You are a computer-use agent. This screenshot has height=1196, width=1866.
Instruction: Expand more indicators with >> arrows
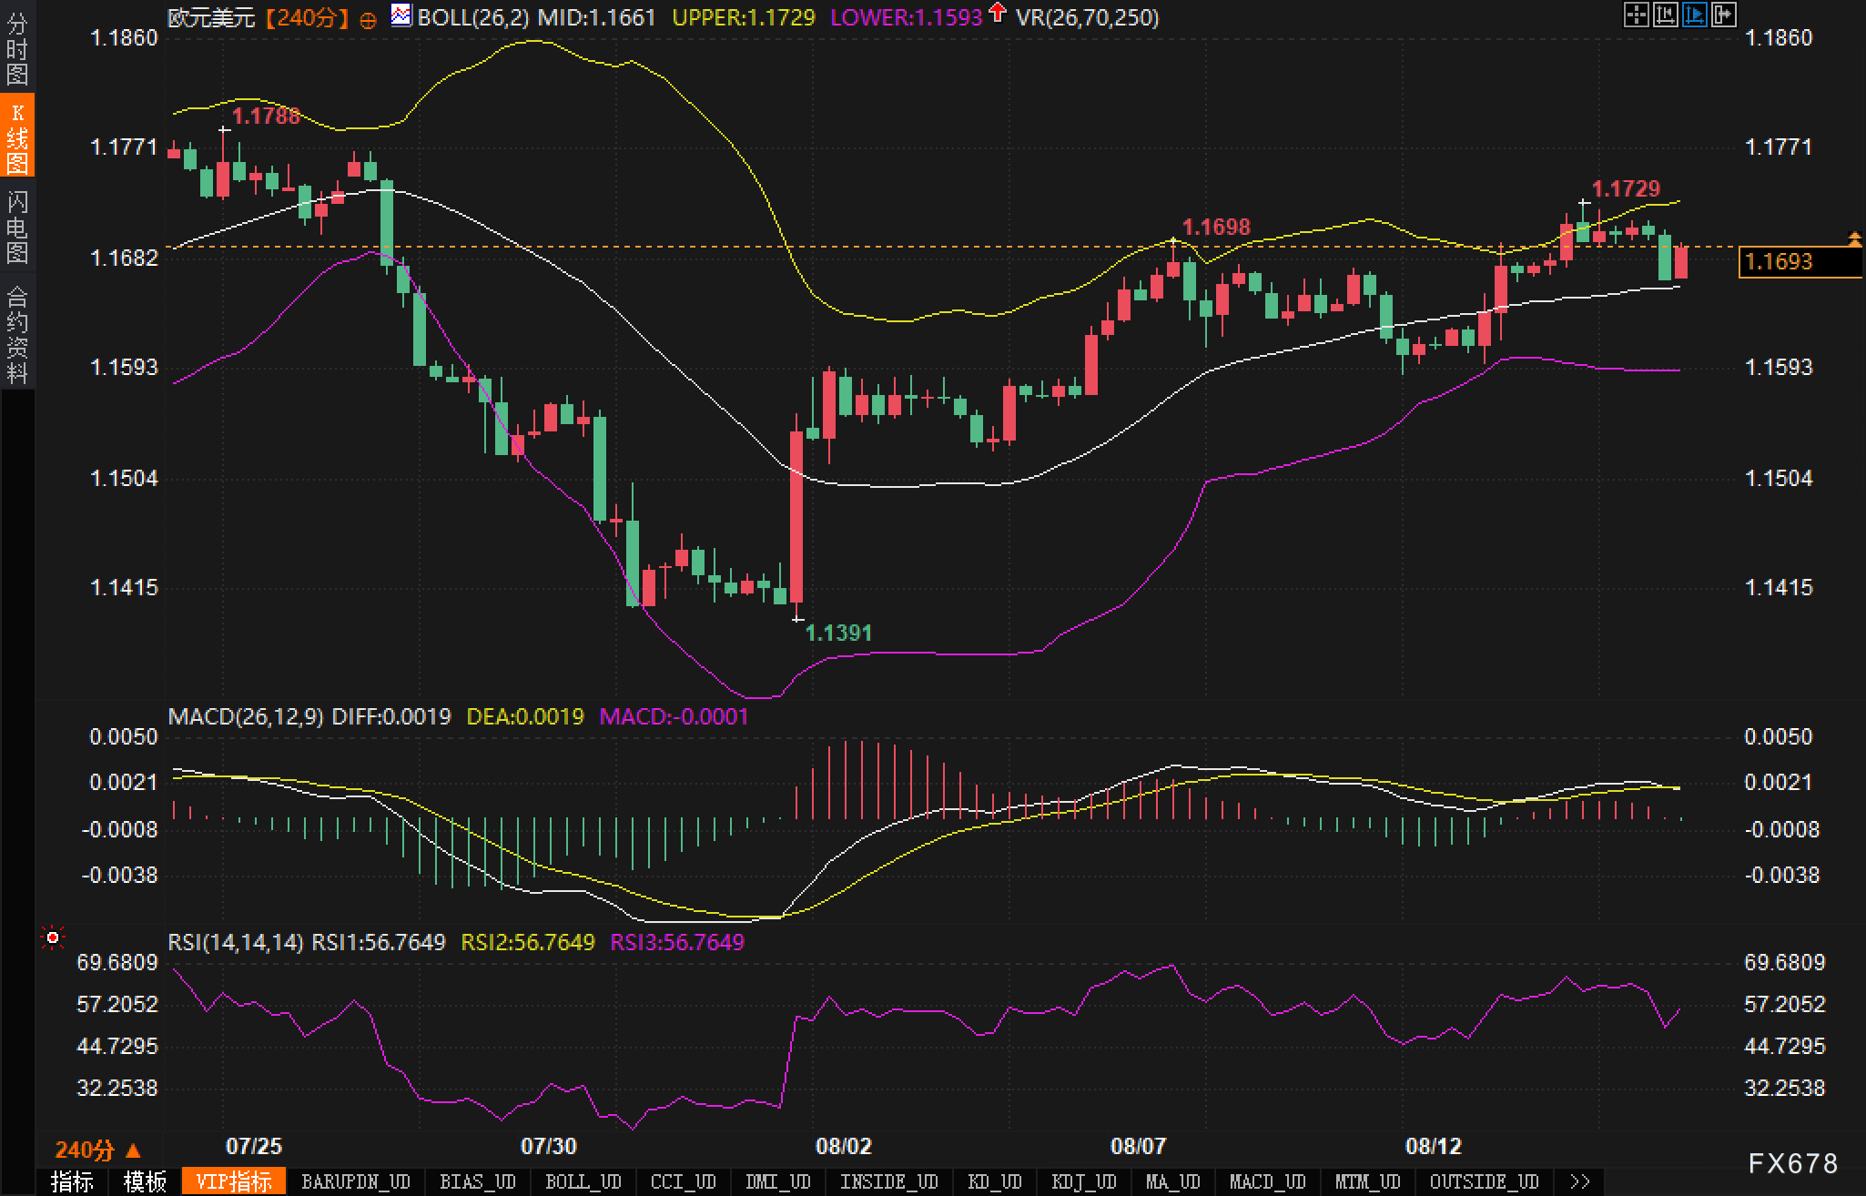(1580, 1181)
